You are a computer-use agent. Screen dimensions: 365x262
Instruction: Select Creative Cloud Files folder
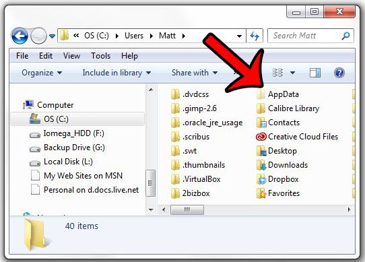(x=297, y=137)
